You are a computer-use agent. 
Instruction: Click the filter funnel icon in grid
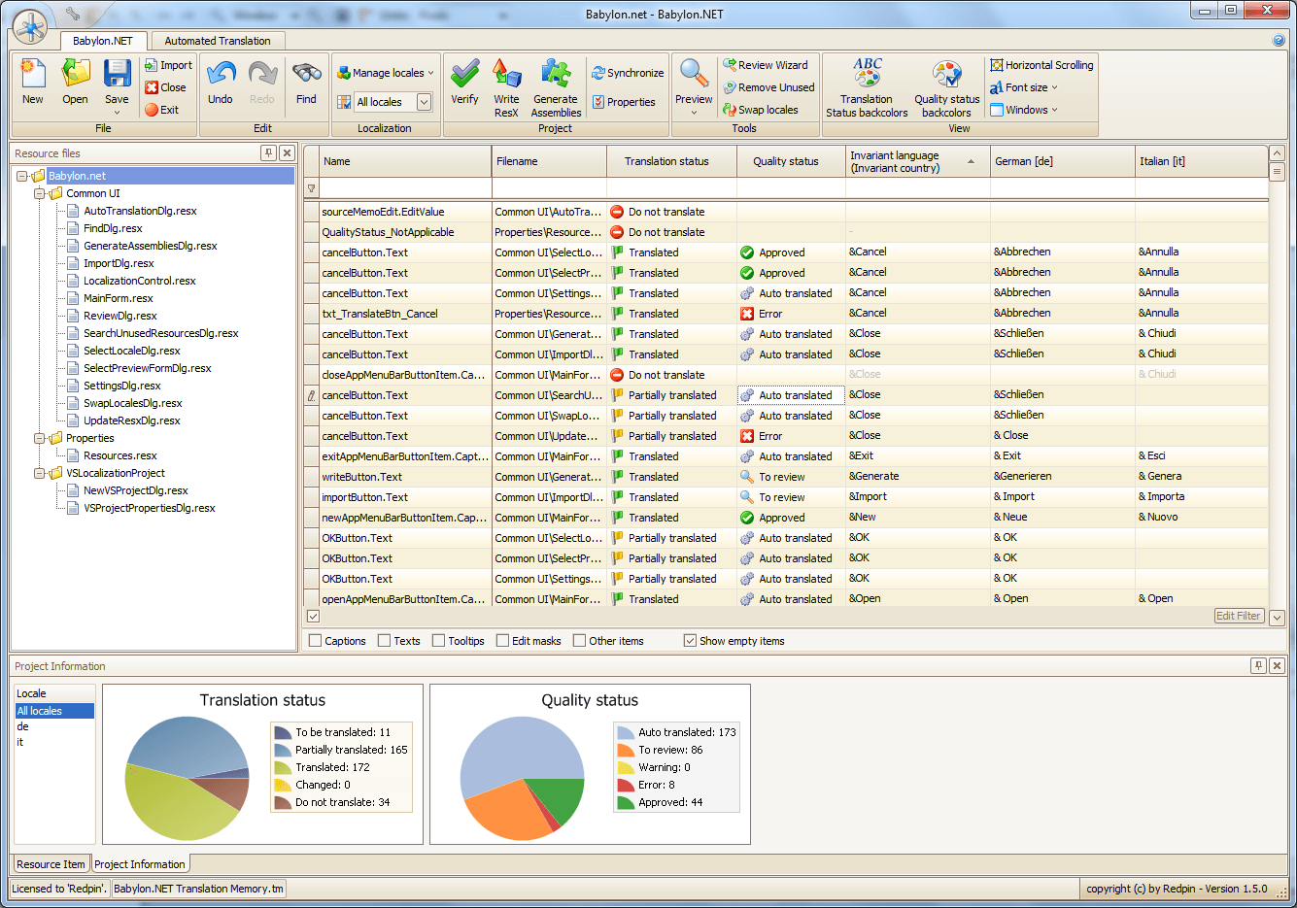(311, 188)
